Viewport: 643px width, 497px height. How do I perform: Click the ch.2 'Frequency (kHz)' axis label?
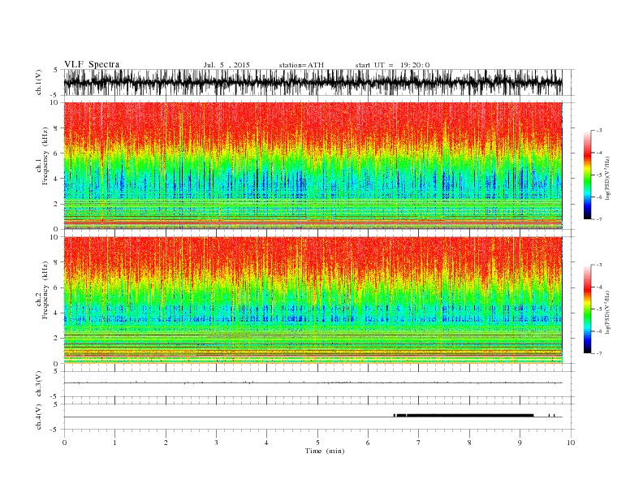45,291
